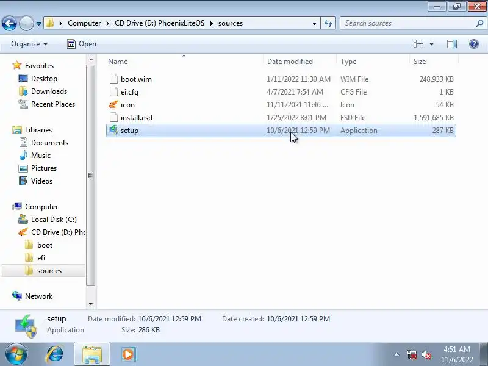This screenshot has height=366, width=488.
Task: Select the sources folder in the tree
Action: [x=49, y=271]
